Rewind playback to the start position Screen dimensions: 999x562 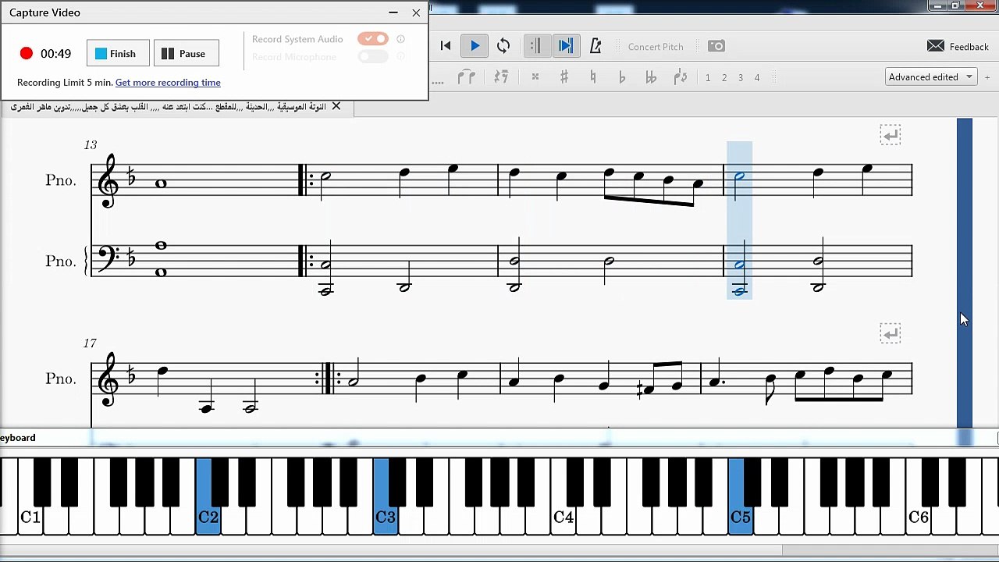(446, 46)
